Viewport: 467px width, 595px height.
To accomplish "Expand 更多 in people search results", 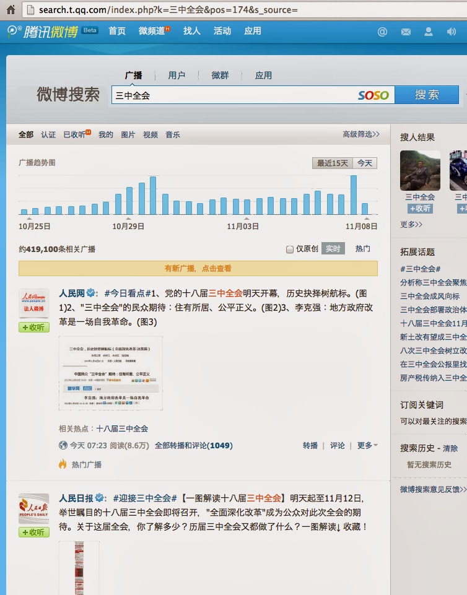I will pos(411,224).
